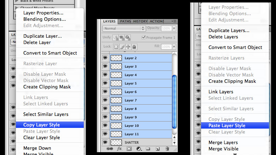The height and width of the screenshot is (155, 276).
Task: Choose the highlighted Paste Layer Style menu item
Action: [235, 125]
